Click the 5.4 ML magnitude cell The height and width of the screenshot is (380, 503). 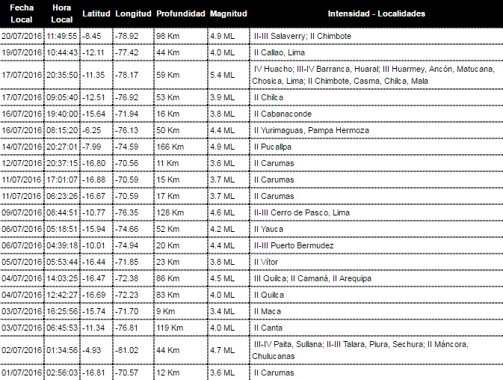(223, 75)
